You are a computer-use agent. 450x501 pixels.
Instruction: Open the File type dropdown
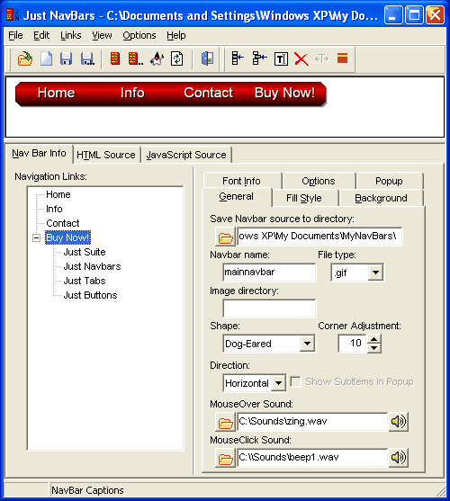tap(375, 273)
